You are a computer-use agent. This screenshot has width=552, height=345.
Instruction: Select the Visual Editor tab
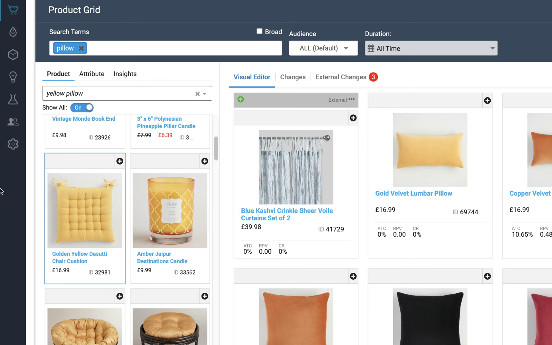click(252, 77)
